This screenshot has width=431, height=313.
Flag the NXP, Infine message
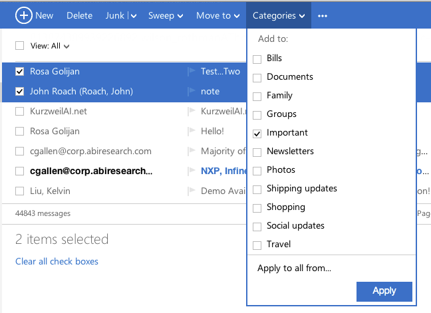(192, 171)
